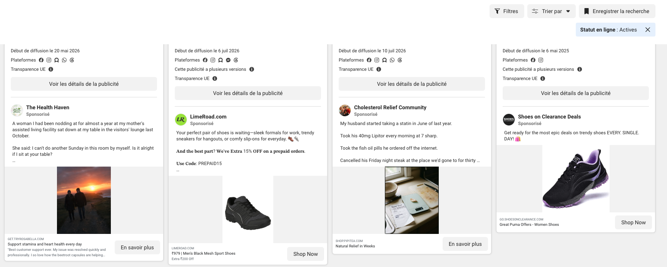Click Facebook platform icon on LimeRoad.com ad
667x267 pixels.
(205, 60)
